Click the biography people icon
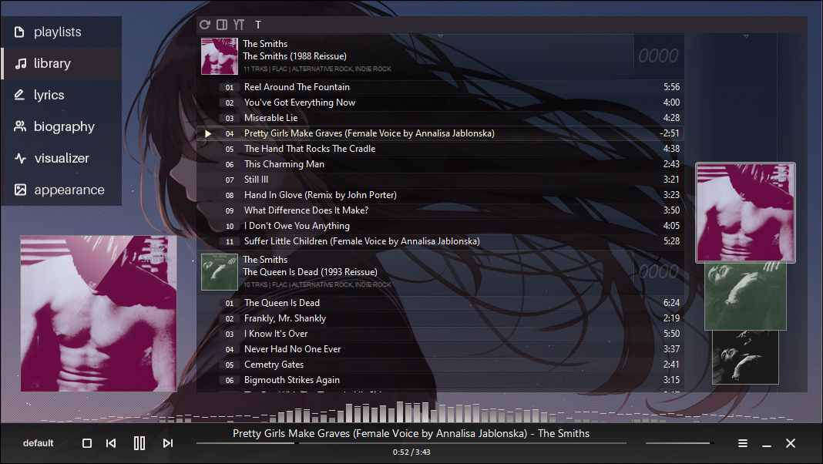 pyautogui.click(x=20, y=126)
